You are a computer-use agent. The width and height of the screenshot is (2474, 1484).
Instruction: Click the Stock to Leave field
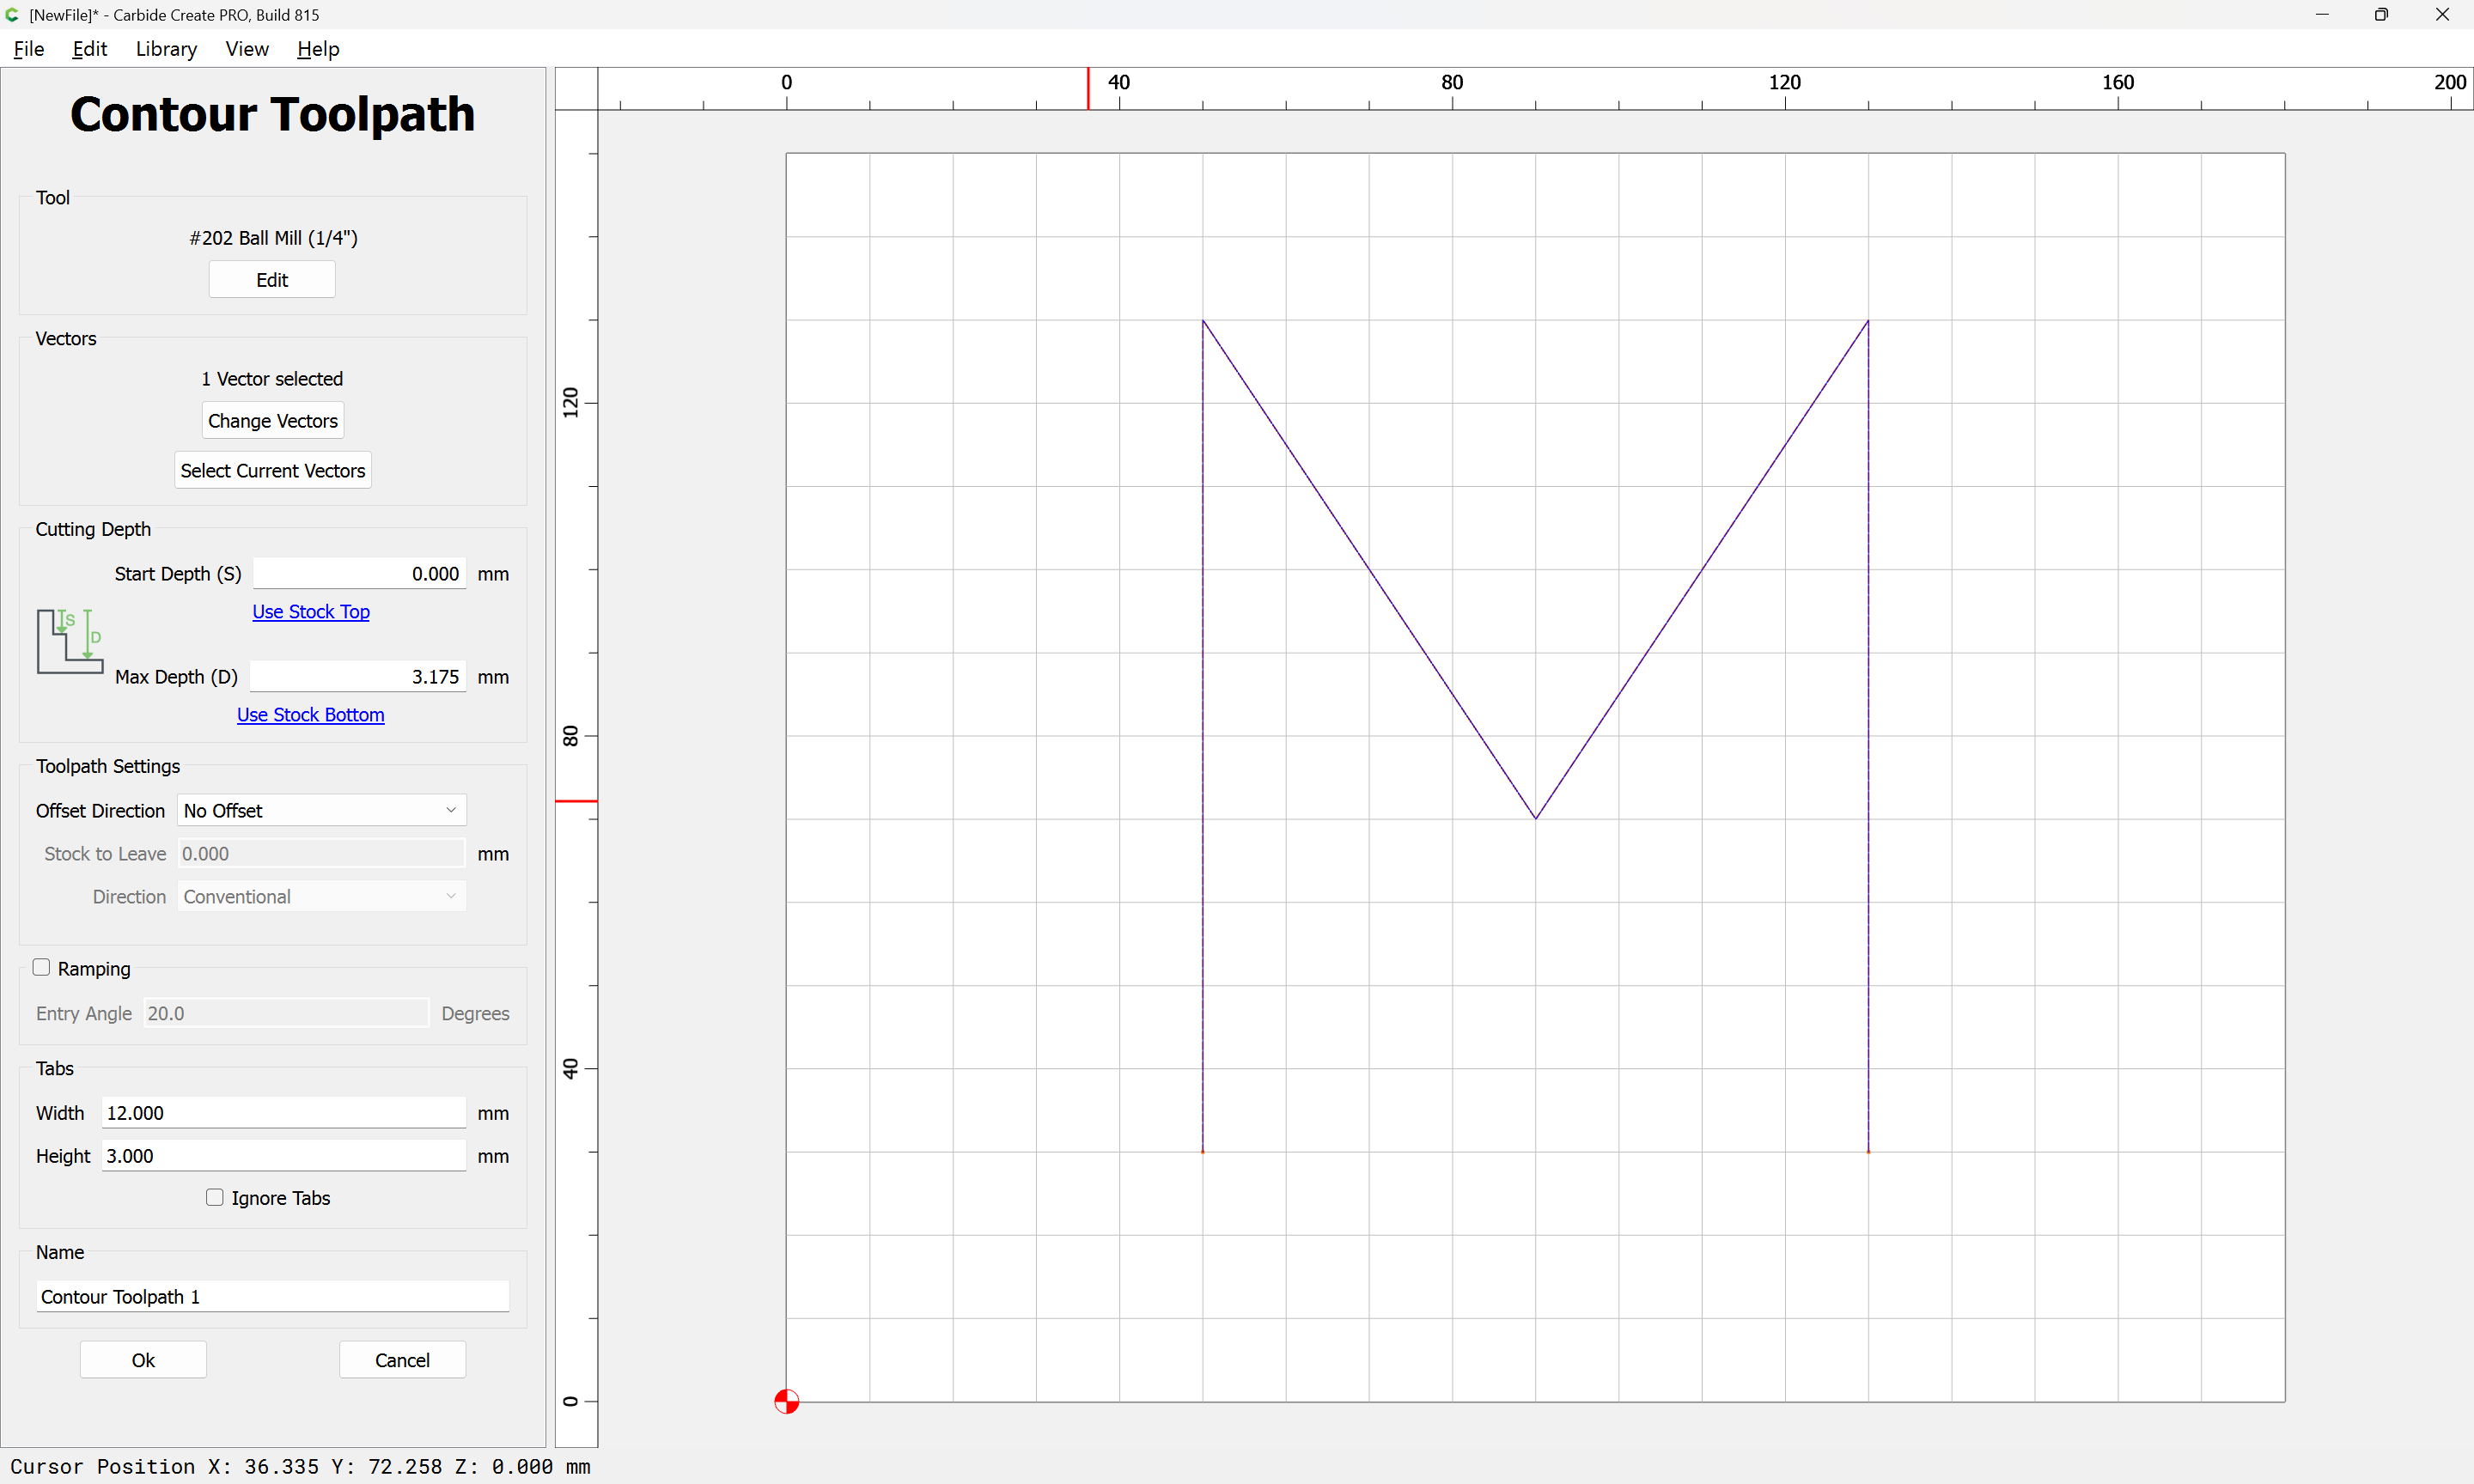click(321, 853)
